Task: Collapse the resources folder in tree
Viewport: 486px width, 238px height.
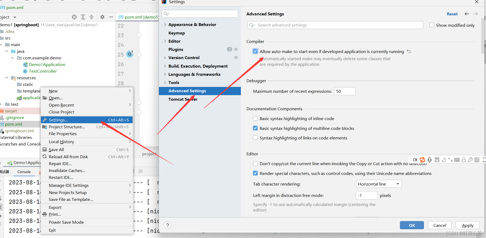Action: click(x=7, y=78)
